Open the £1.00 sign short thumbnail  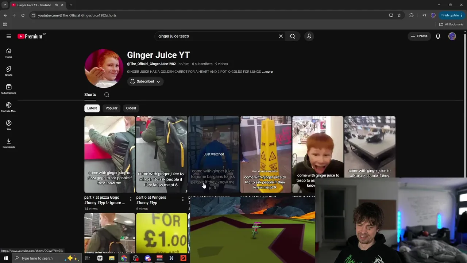(162, 233)
